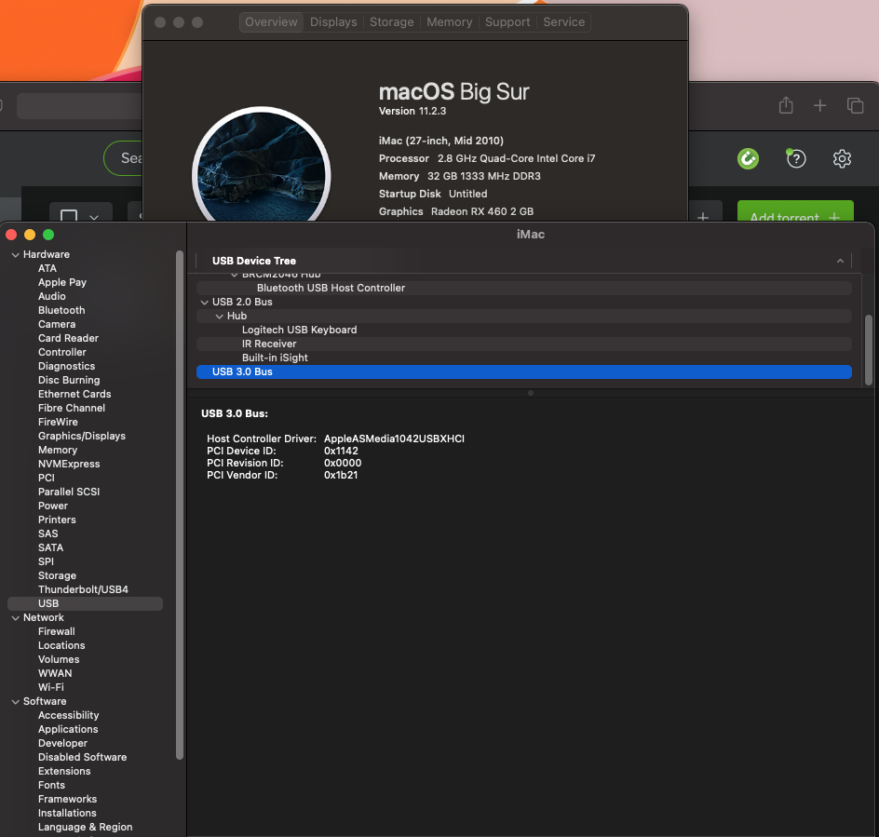Select Built-in iSight device
Viewport: 879px width, 837px height.
click(275, 358)
